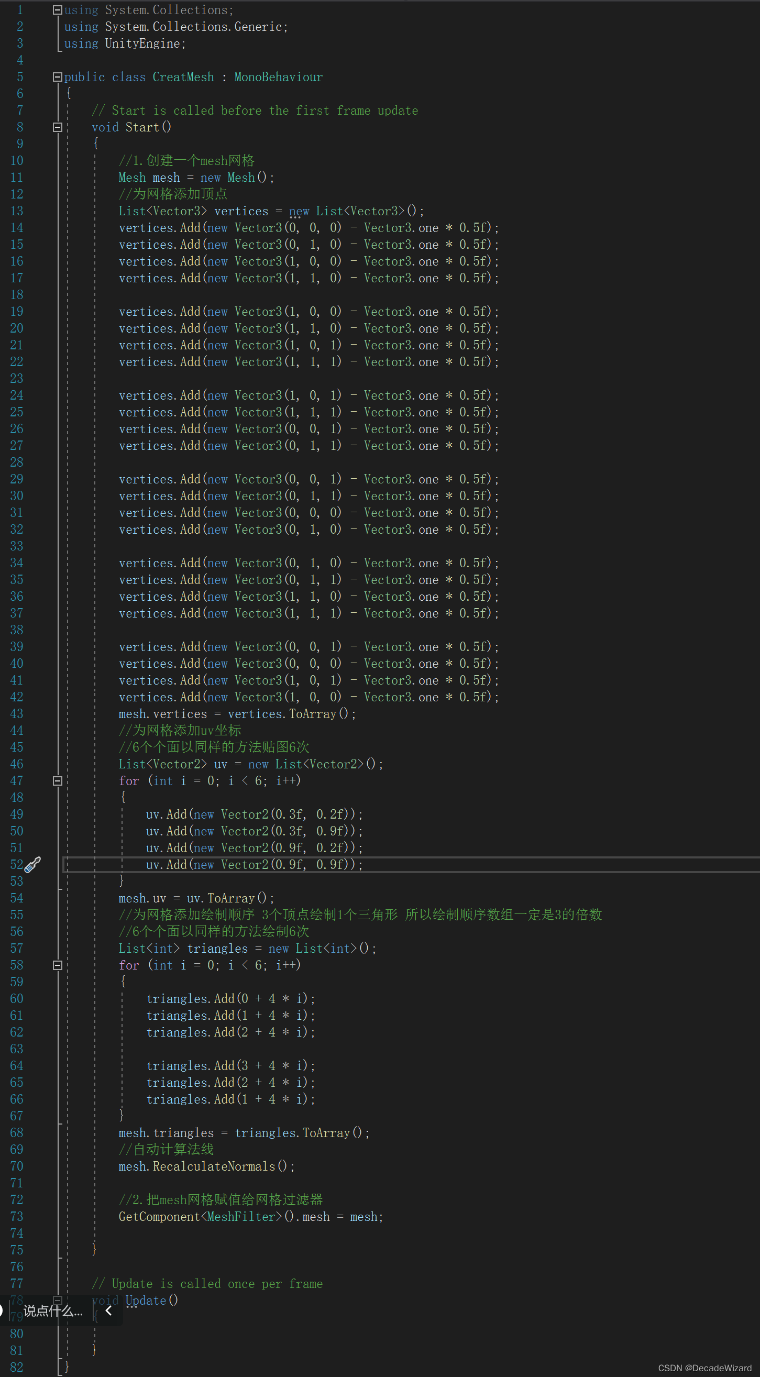Click 'List<int> triangles' declaration line

(x=247, y=948)
